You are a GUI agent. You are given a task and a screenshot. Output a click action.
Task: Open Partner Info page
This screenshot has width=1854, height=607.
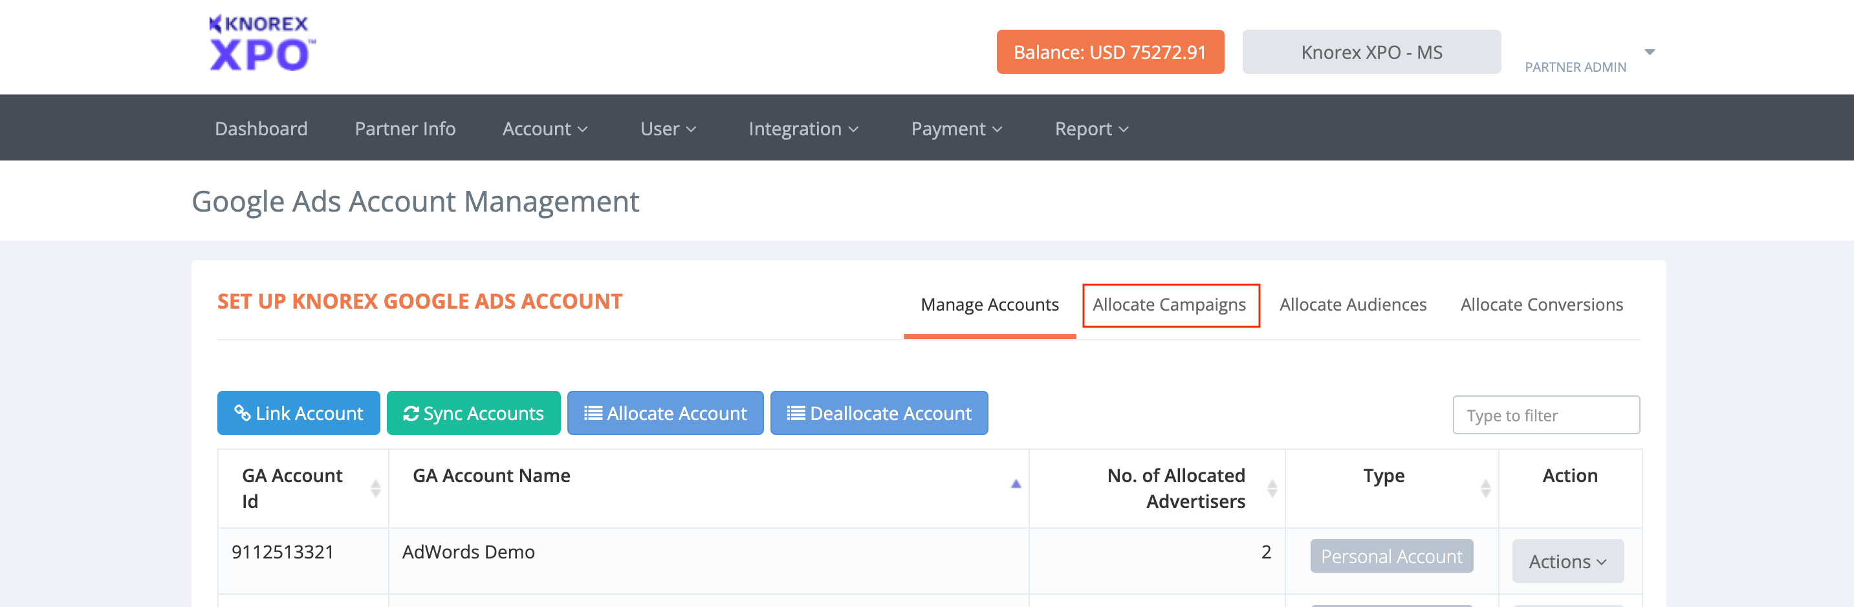pyautogui.click(x=404, y=129)
